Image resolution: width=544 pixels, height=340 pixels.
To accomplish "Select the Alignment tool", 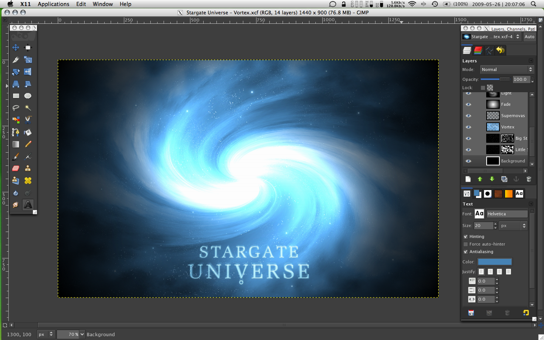I will (28, 48).
